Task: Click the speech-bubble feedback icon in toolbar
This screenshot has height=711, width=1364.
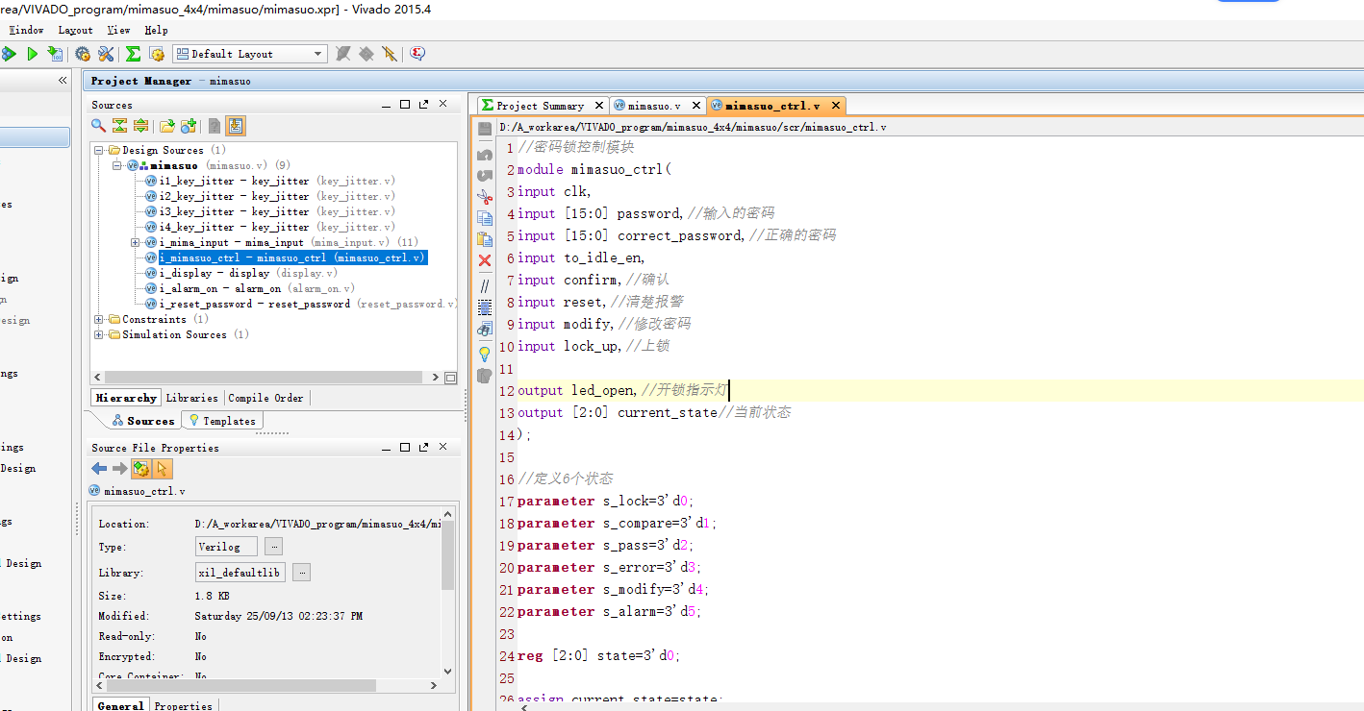Action: [417, 54]
